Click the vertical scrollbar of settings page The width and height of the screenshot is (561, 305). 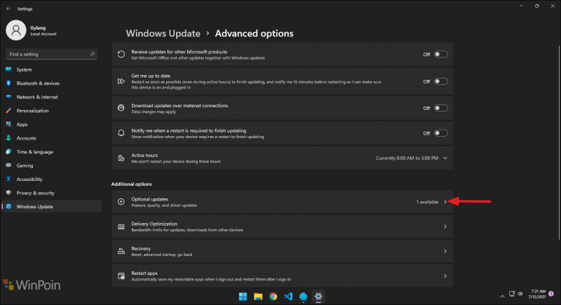point(559,142)
